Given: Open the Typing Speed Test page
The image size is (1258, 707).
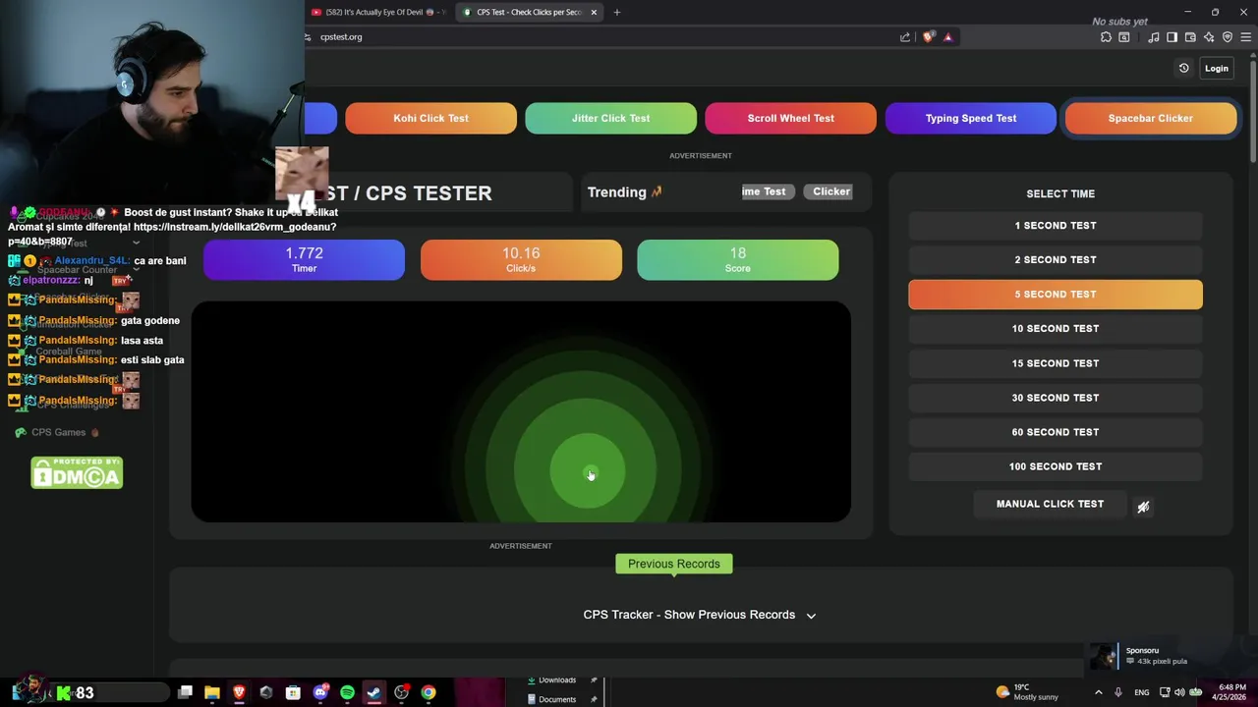Looking at the screenshot, I should coord(970,118).
